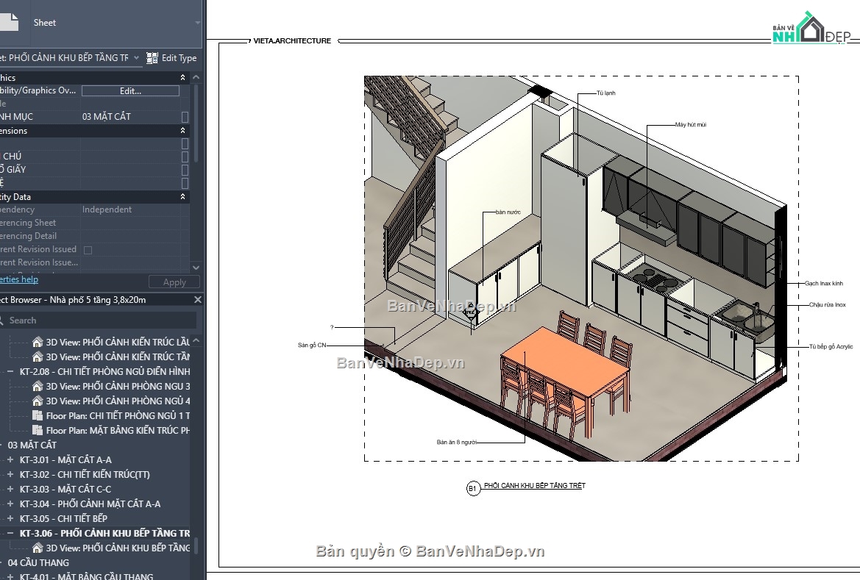Toggle checkbox in the row above GHI CHÚ
This screenshot has height=580, width=860.
(185, 143)
